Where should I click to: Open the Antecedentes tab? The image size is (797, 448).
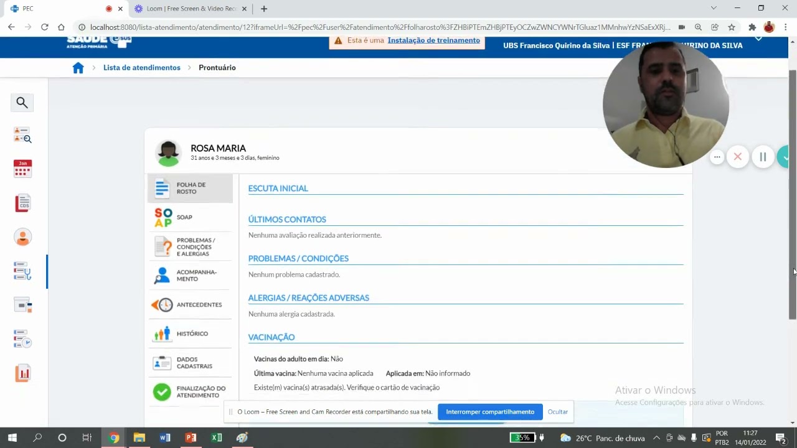pos(190,305)
